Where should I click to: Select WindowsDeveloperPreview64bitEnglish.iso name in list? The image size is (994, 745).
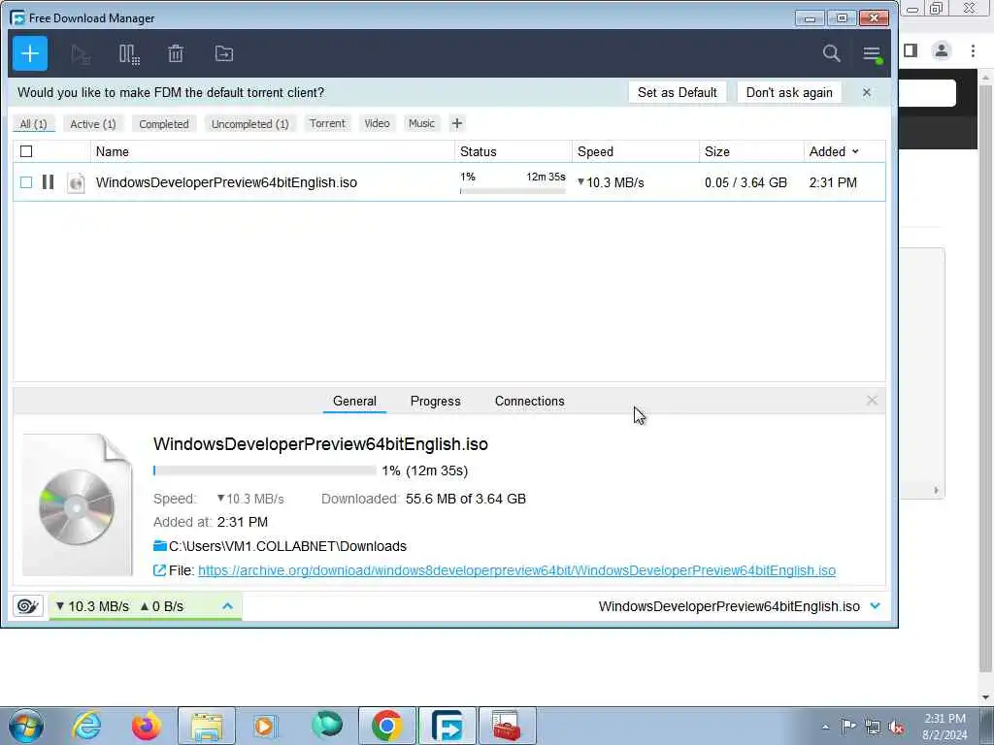click(x=226, y=182)
